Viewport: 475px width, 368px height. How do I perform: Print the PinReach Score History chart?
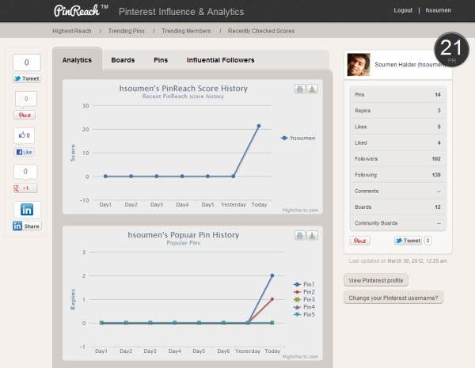click(300, 89)
